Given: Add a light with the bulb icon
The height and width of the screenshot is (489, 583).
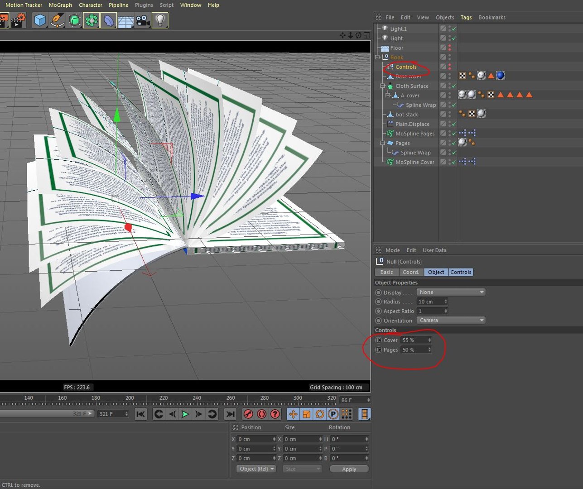Looking at the screenshot, I should click(x=160, y=20).
